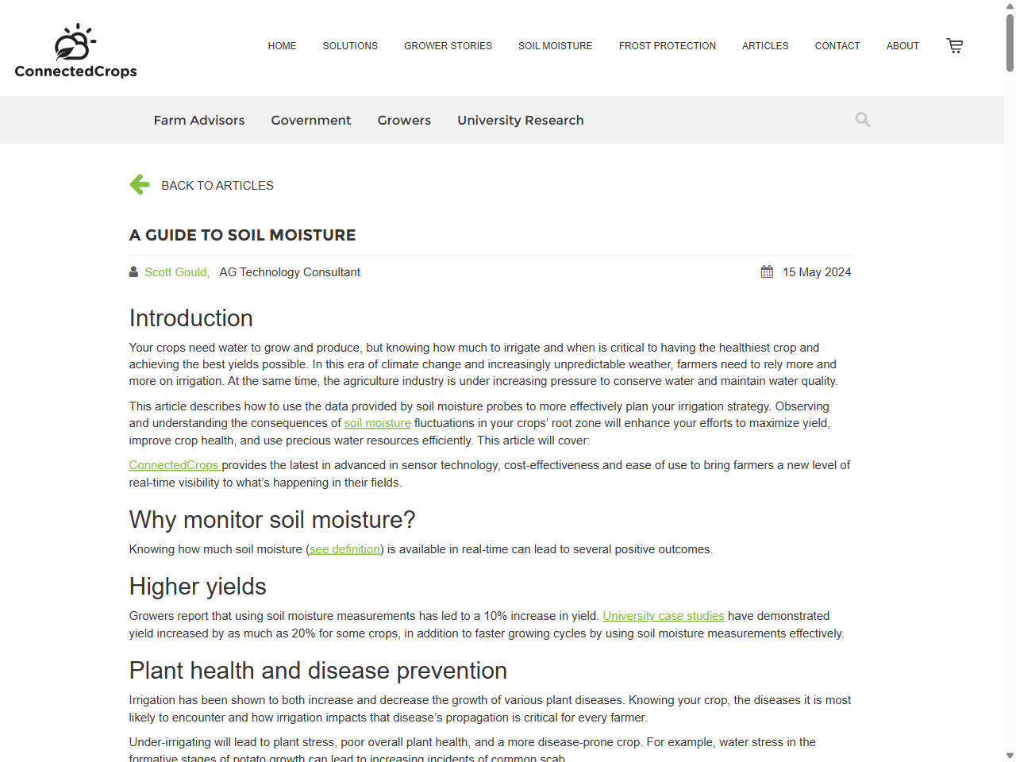The height and width of the screenshot is (762, 1016).
Task: Open the SOIL MOISTURE section
Action: [x=555, y=46]
